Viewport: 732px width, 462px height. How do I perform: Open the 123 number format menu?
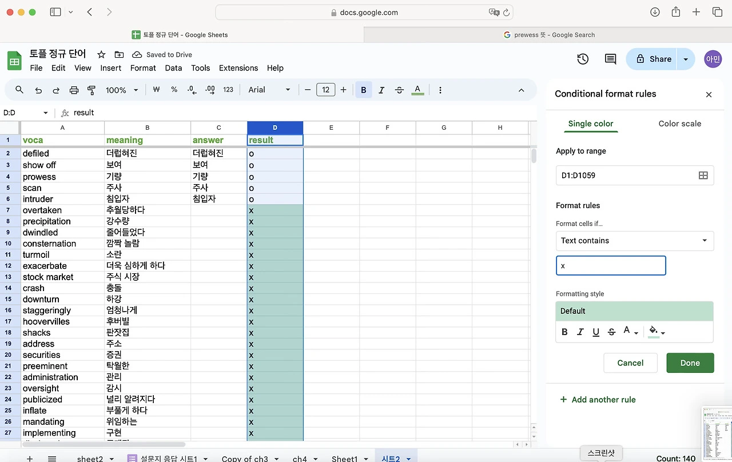(x=228, y=90)
